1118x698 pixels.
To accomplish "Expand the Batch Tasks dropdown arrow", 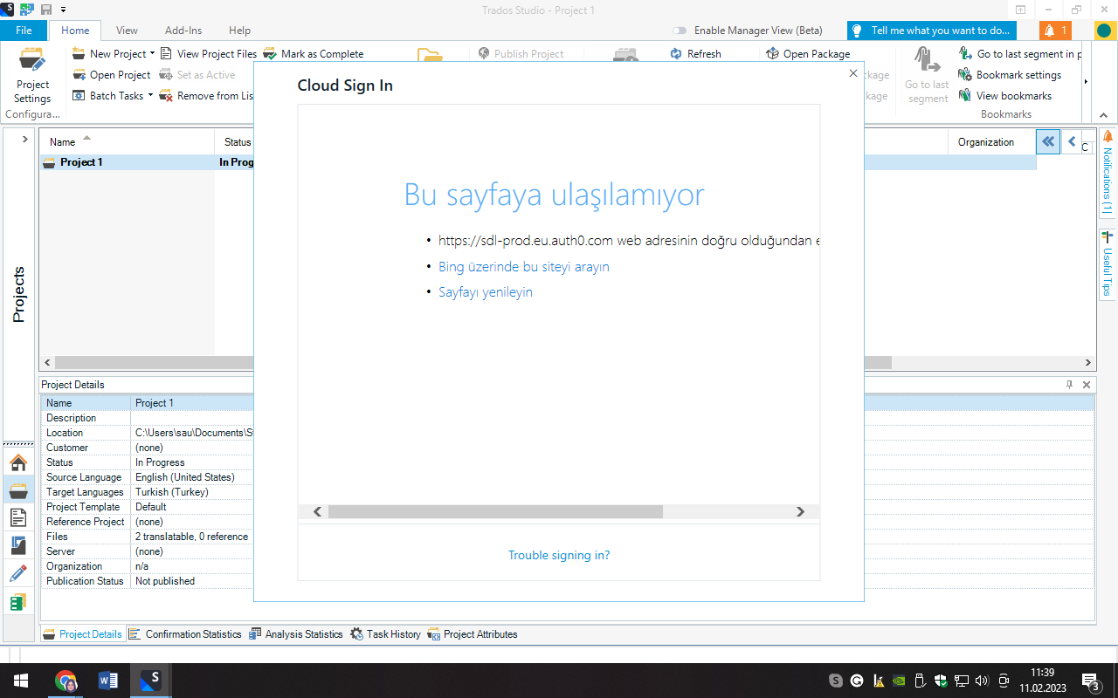I will tap(150, 96).
